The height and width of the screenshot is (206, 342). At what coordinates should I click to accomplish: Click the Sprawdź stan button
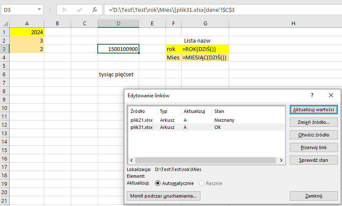(313, 160)
